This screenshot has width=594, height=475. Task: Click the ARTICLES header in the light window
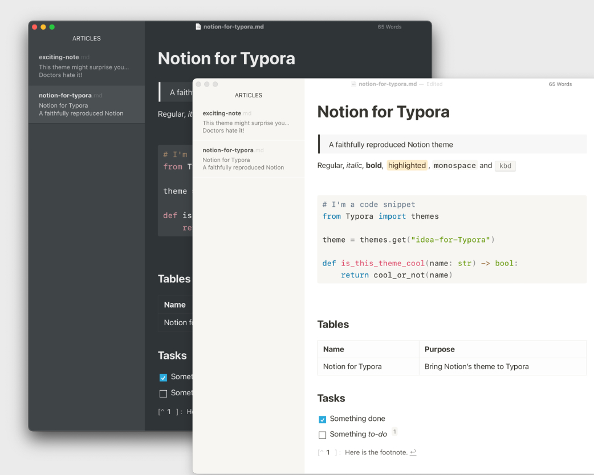pyautogui.click(x=249, y=95)
